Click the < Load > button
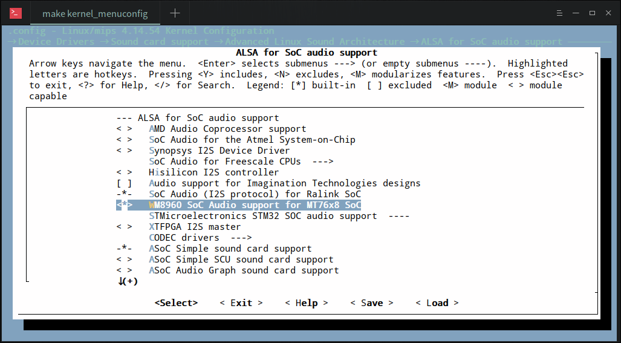This screenshot has height=343, width=621. tap(437, 303)
